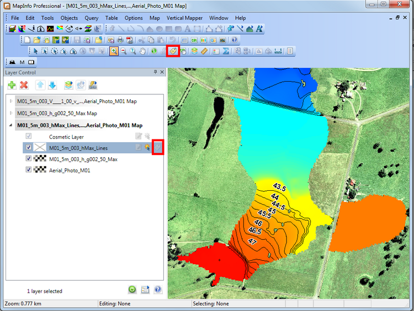The height and width of the screenshot is (311, 414).
Task: Move the layer down with the down arrow
Action: pyautogui.click(x=52, y=85)
